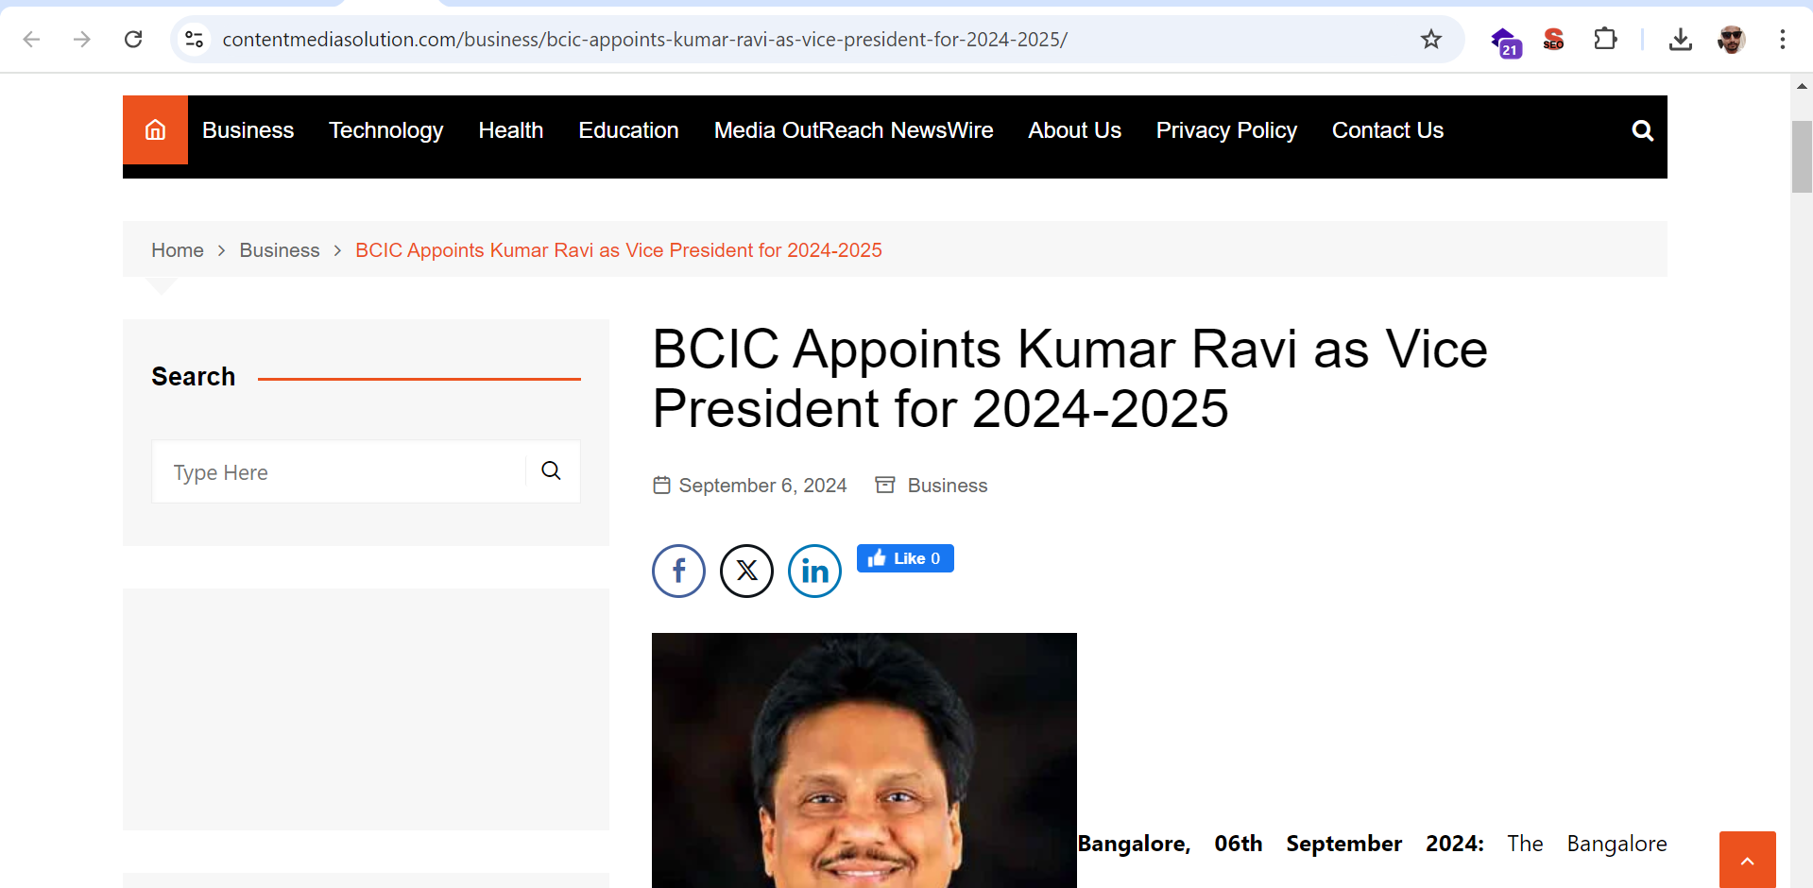Click the category archive icon beside Business
Viewport: 1813px width, 888px height.
point(884,485)
